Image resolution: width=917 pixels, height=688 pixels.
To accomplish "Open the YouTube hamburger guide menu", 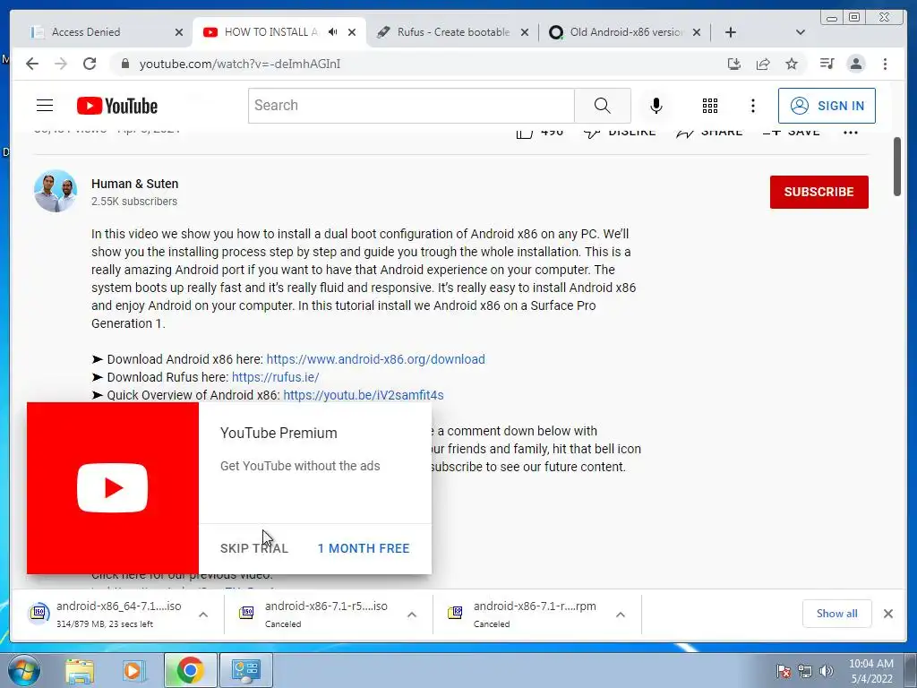I will pyautogui.click(x=45, y=106).
